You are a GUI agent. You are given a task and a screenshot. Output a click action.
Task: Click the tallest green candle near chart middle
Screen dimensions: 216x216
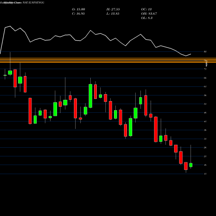click(90, 96)
